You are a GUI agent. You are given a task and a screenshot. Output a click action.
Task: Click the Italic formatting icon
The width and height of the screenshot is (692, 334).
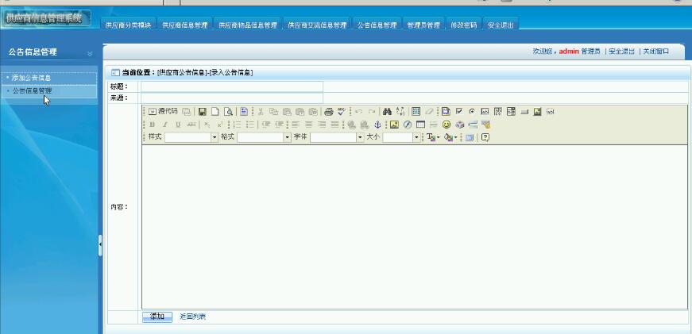tap(165, 125)
